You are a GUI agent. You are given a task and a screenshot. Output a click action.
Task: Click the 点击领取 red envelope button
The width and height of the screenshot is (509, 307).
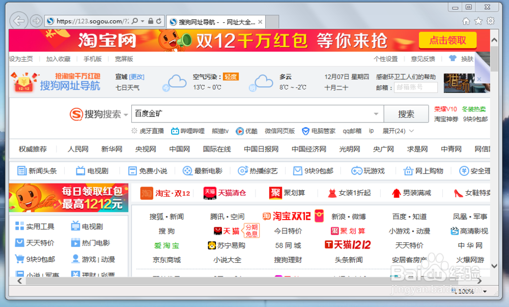point(447,40)
